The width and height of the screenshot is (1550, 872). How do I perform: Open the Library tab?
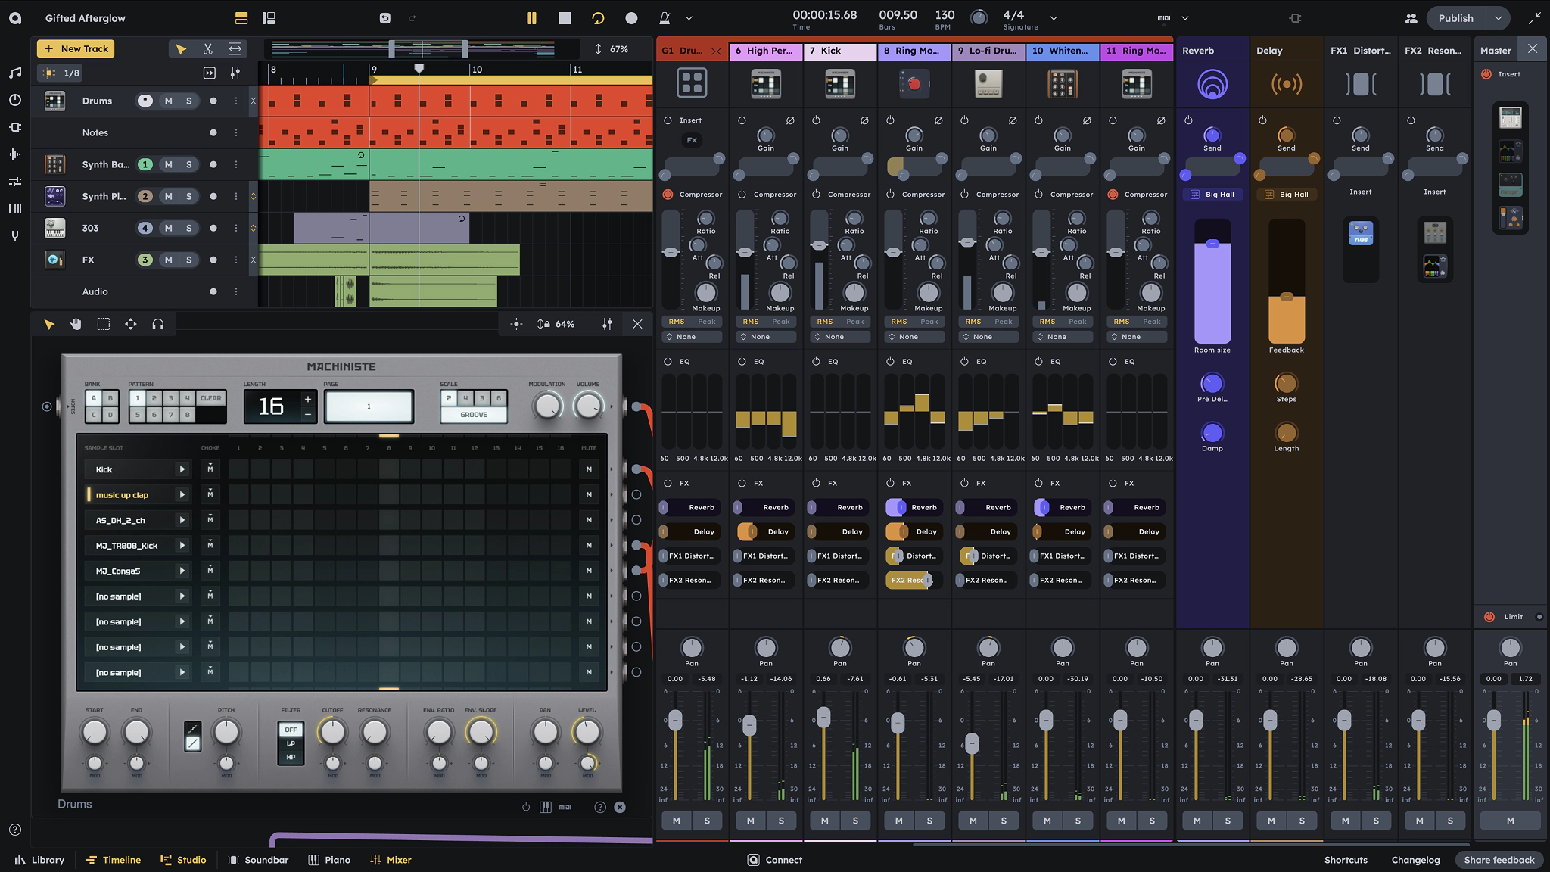pos(39,860)
